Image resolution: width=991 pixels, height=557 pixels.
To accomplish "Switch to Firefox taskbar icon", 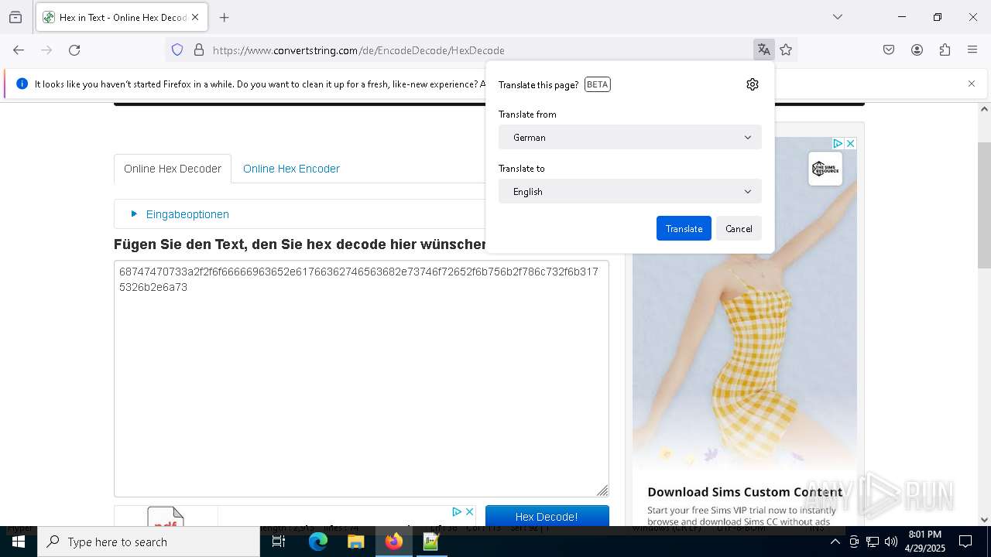I will 393,542.
